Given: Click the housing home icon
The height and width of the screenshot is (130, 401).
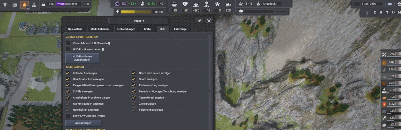Looking at the screenshot, I should coord(217,4).
